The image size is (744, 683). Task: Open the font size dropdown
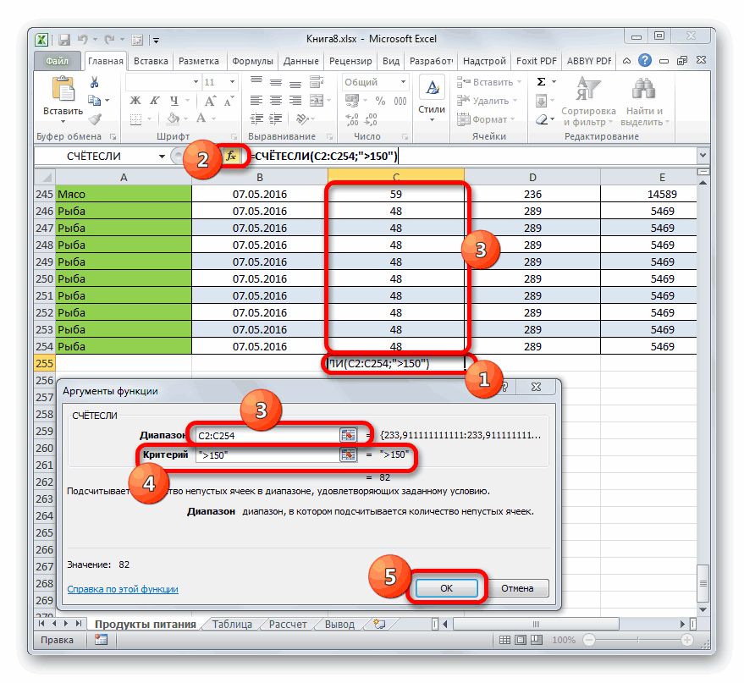click(x=232, y=82)
